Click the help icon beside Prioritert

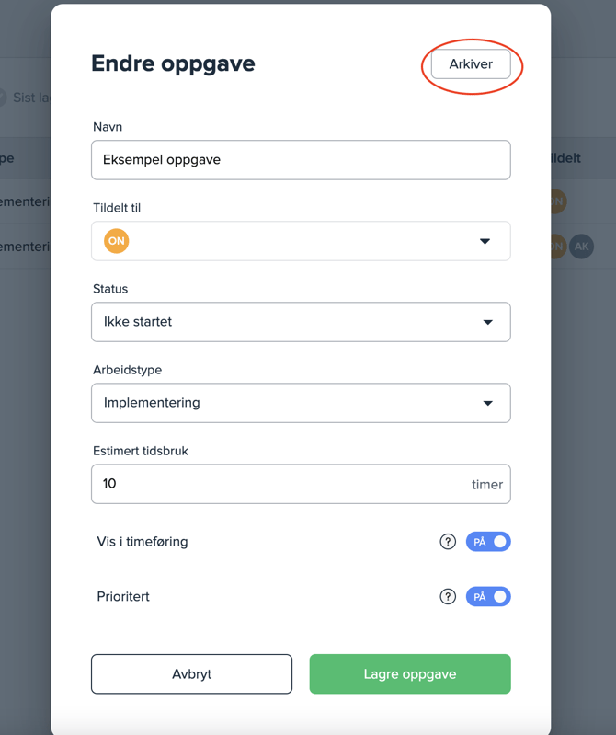pos(448,597)
